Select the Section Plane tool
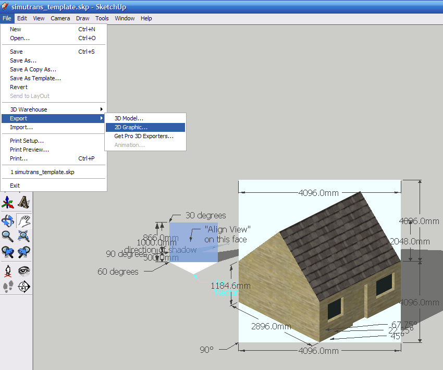 coord(23,287)
